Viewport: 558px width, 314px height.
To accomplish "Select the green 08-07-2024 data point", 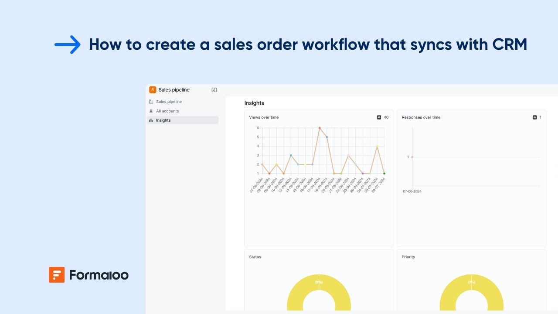I will click(384, 174).
